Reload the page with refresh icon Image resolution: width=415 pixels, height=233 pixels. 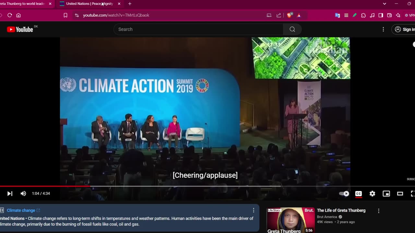click(x=10, y=15)
